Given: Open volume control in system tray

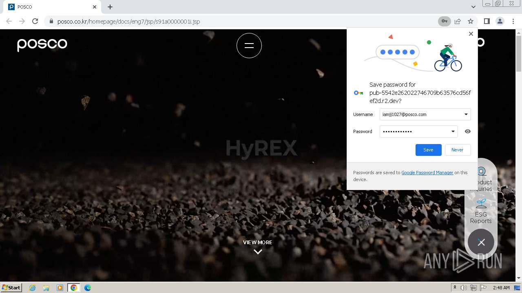Looking at the screenshot, I should click(x=464, y=288).
